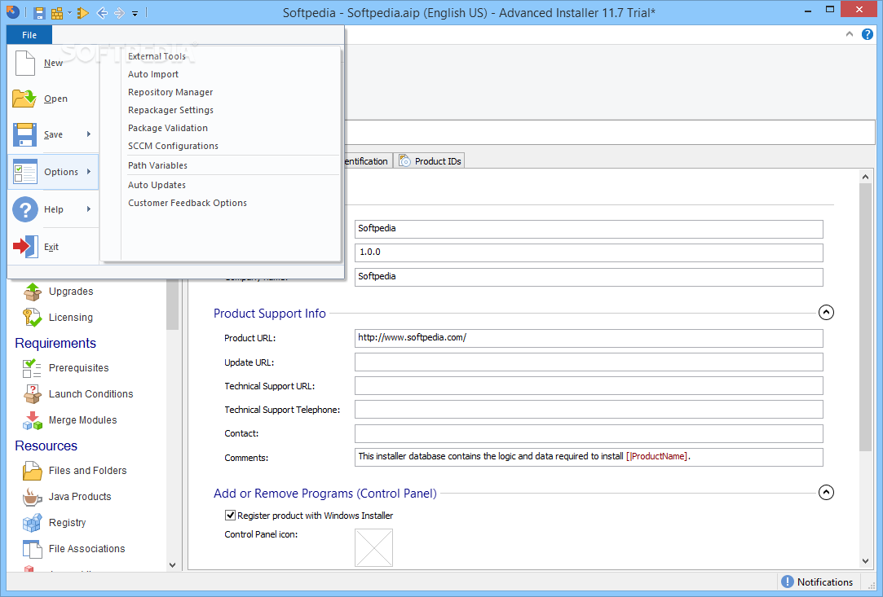Click the Upgrades icon in sidebar

click(x=32, y=292)
